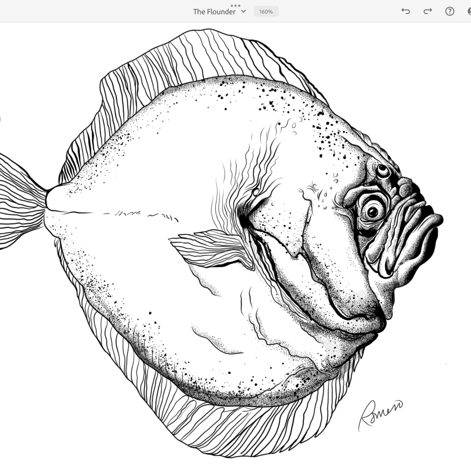Redo the undone action
This screenshot has width=471, height=471.
tap(428, 12)
